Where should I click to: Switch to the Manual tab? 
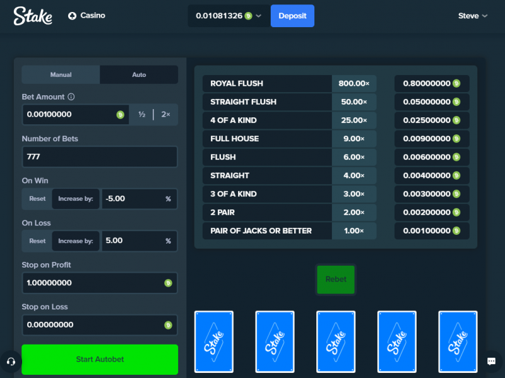click(x=61, y=74)
